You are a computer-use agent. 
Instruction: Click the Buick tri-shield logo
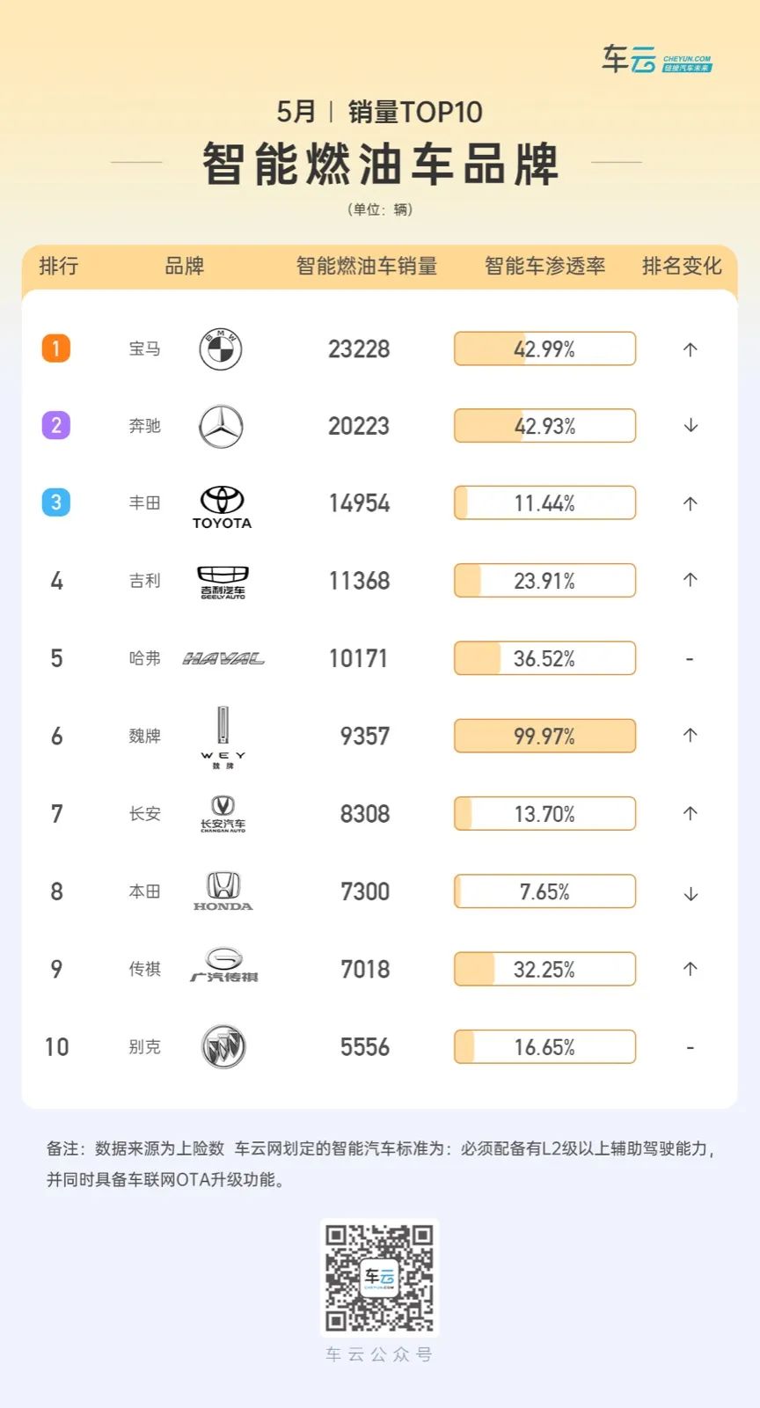pyautogui.click(x=223, y=1046)
